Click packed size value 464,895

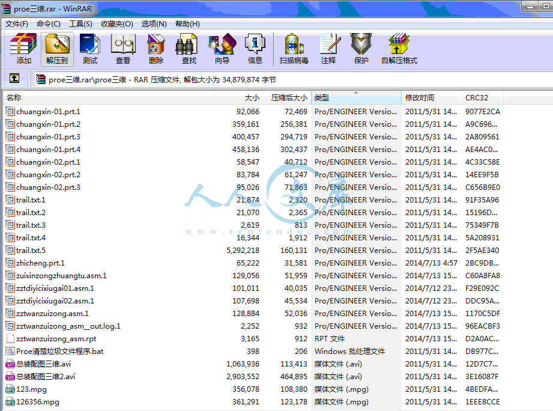click(294, 376)
